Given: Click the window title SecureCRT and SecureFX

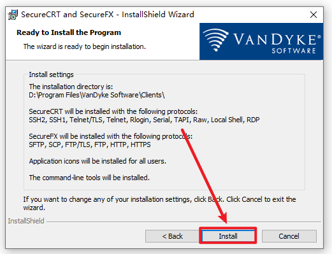Looking at the screenshot, I should [108, 15].
